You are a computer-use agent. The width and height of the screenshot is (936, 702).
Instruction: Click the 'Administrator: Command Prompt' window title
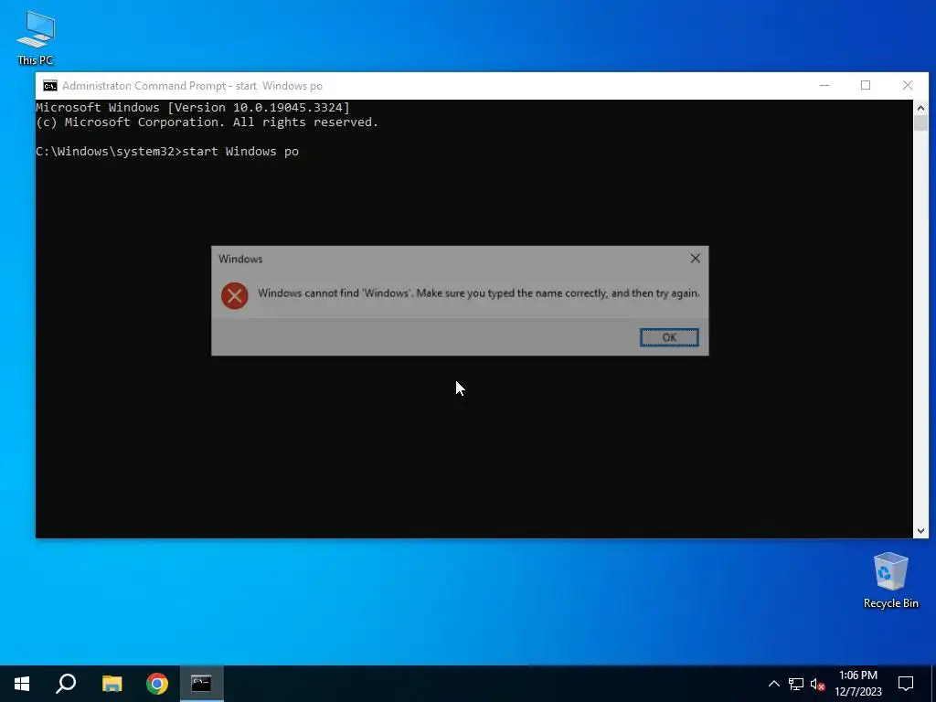192,86
